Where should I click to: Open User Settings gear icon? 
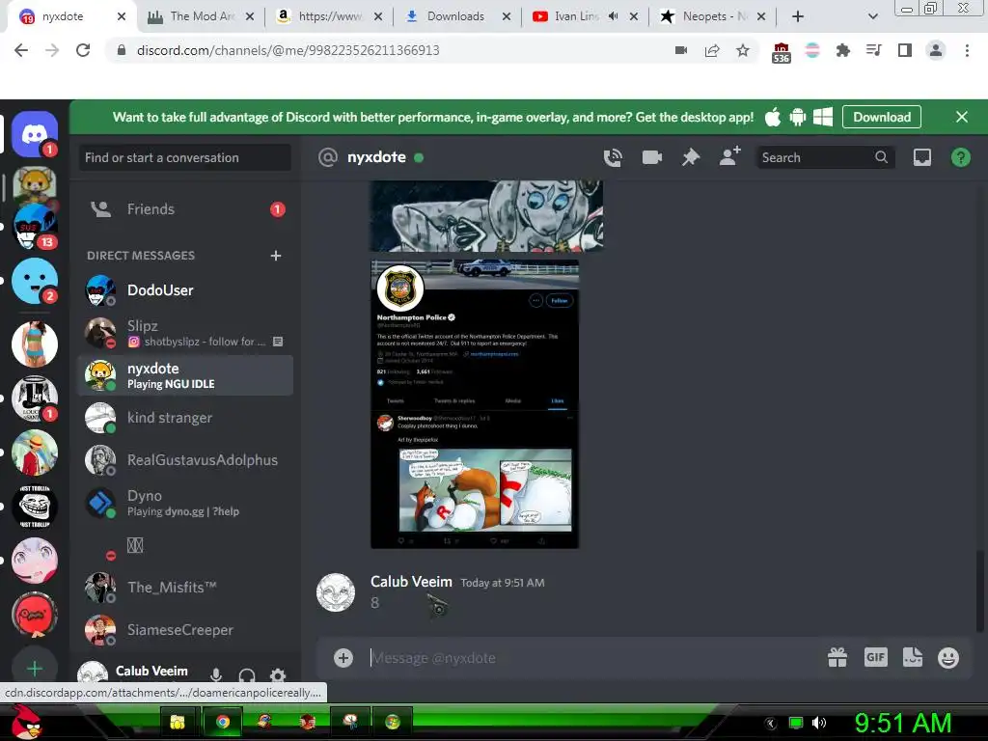click(278, 674)
